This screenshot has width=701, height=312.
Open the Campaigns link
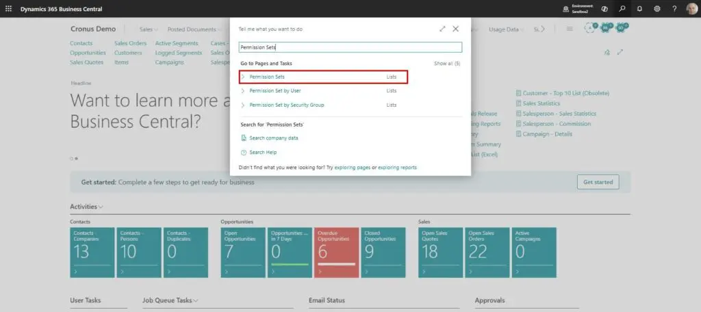[x=170, y=62]
